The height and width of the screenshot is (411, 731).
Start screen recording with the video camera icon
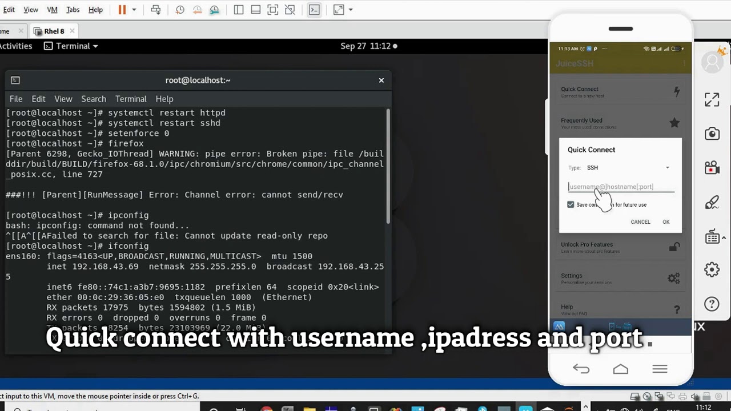pos(712,168)
